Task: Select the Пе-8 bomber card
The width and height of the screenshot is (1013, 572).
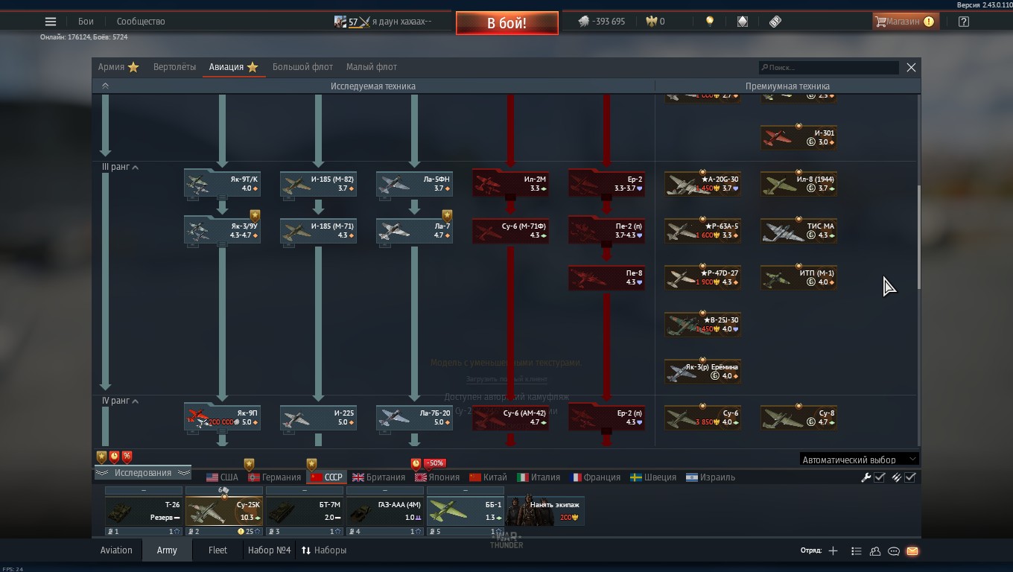Action: 606,278
